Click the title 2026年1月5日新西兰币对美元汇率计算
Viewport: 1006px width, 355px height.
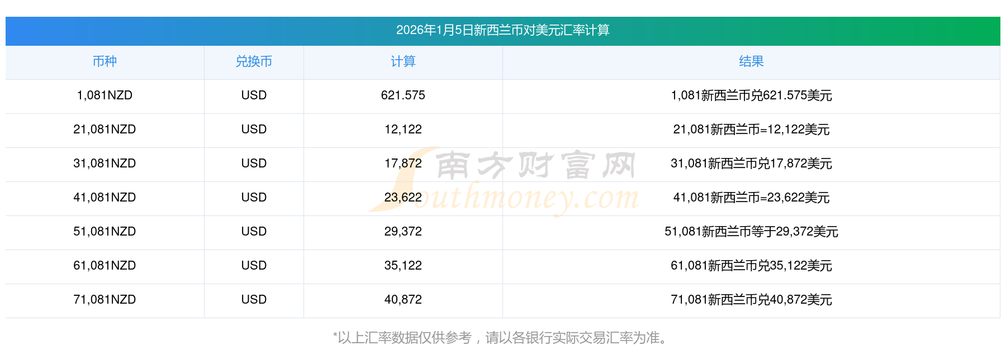point(502,30)
